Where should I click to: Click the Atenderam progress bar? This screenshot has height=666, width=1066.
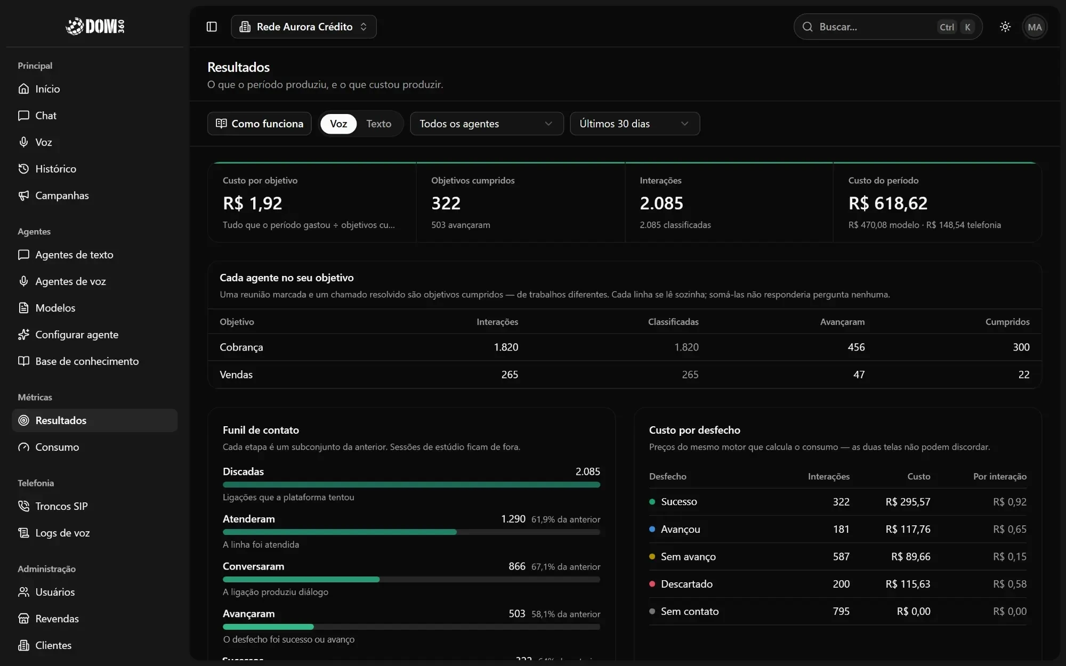(x=411, y=532)
